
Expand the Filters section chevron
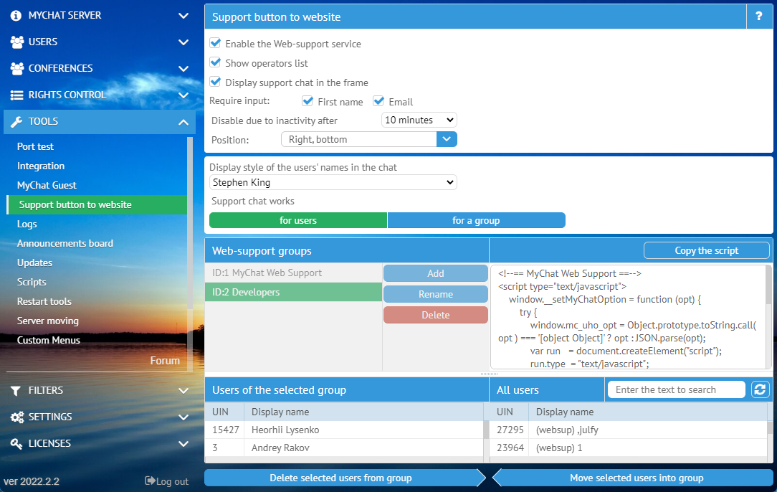[183, 391]
